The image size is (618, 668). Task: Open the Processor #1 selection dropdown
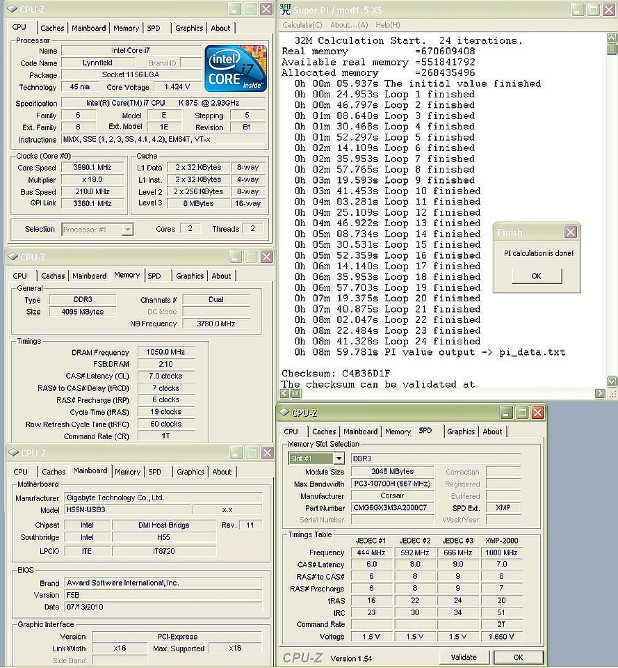pyautogui.click(x=127, y=230)
